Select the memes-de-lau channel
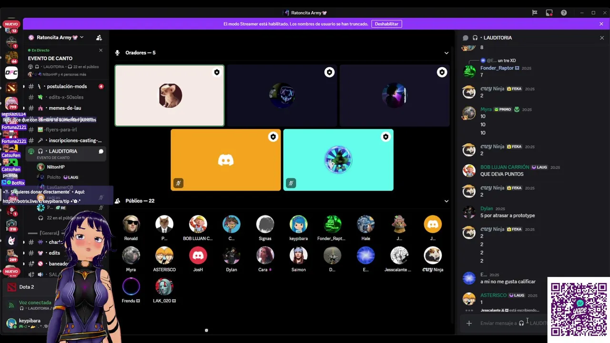 [66, 108]
